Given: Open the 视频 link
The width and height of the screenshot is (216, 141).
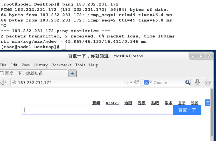Looking at the screenshot, I should pyautogui.click(x=142, y=103).
